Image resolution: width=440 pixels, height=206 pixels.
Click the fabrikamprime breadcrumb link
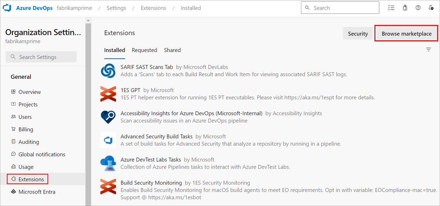[x=75, y=8]
